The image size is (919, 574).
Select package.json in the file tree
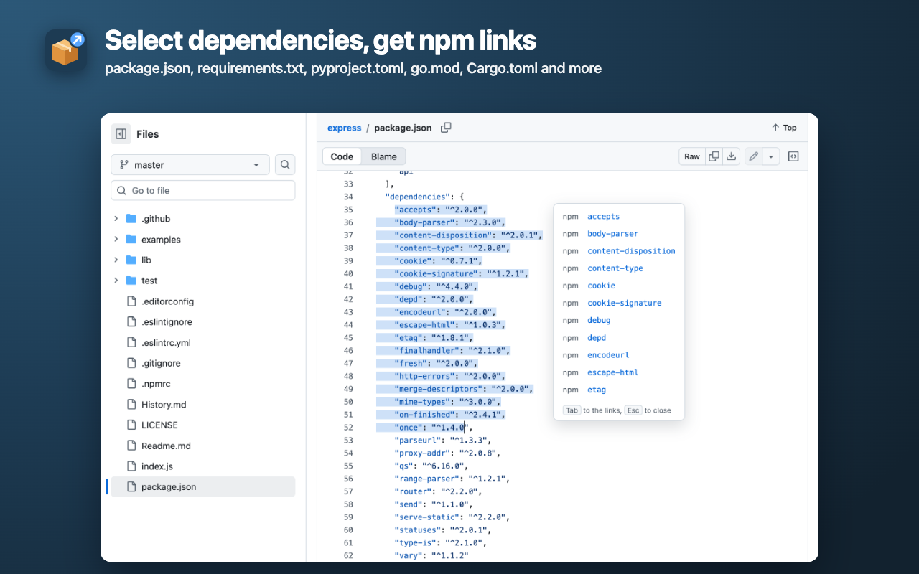coord(203,486)
